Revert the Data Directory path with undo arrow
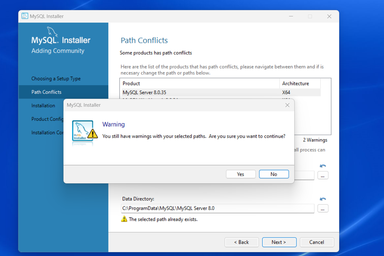The width and height of the screenshot is (384, 256). coord(323,199)
